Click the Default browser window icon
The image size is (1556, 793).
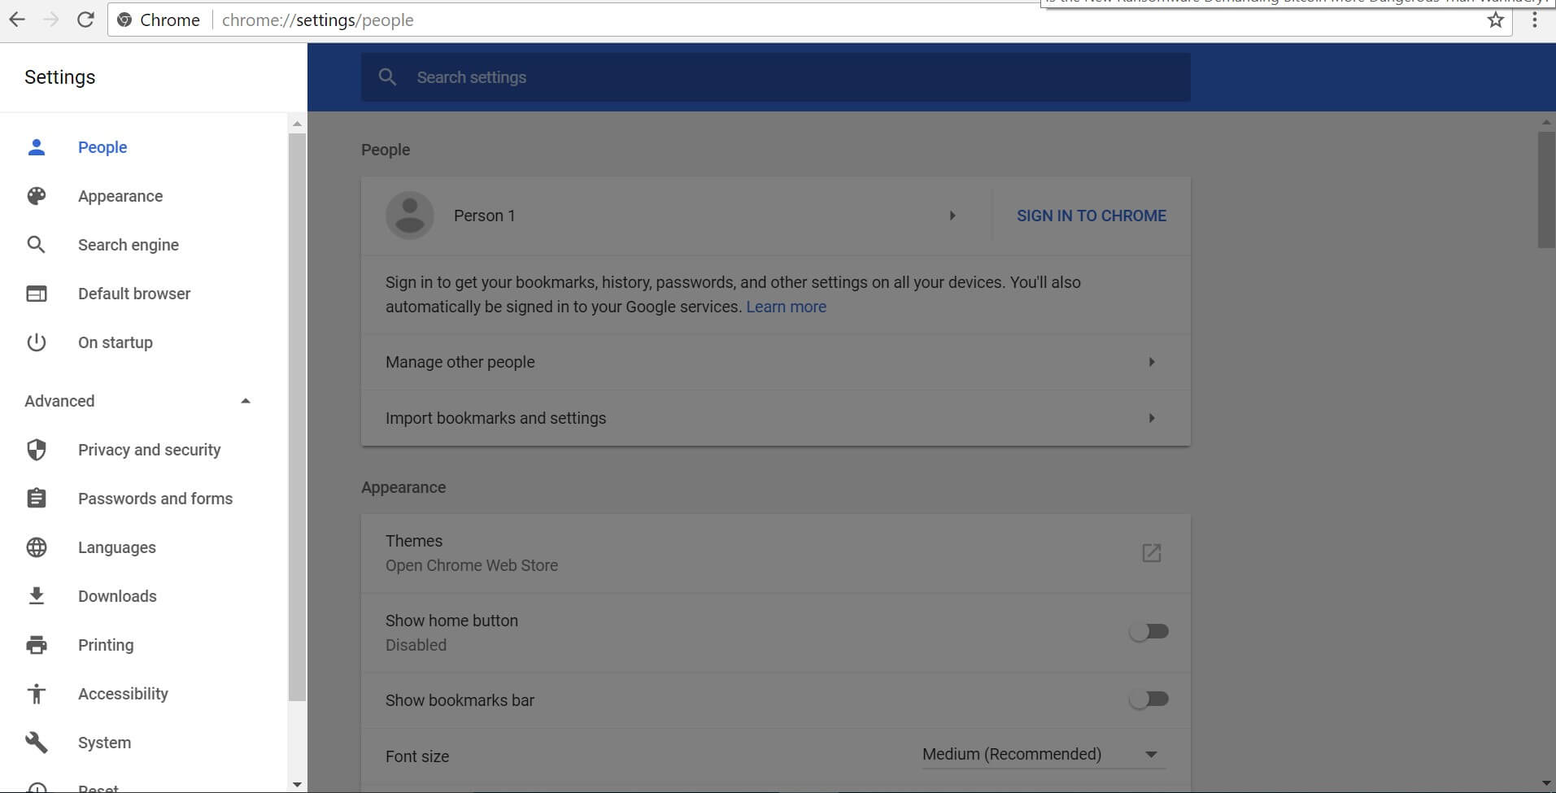point(37,294)
